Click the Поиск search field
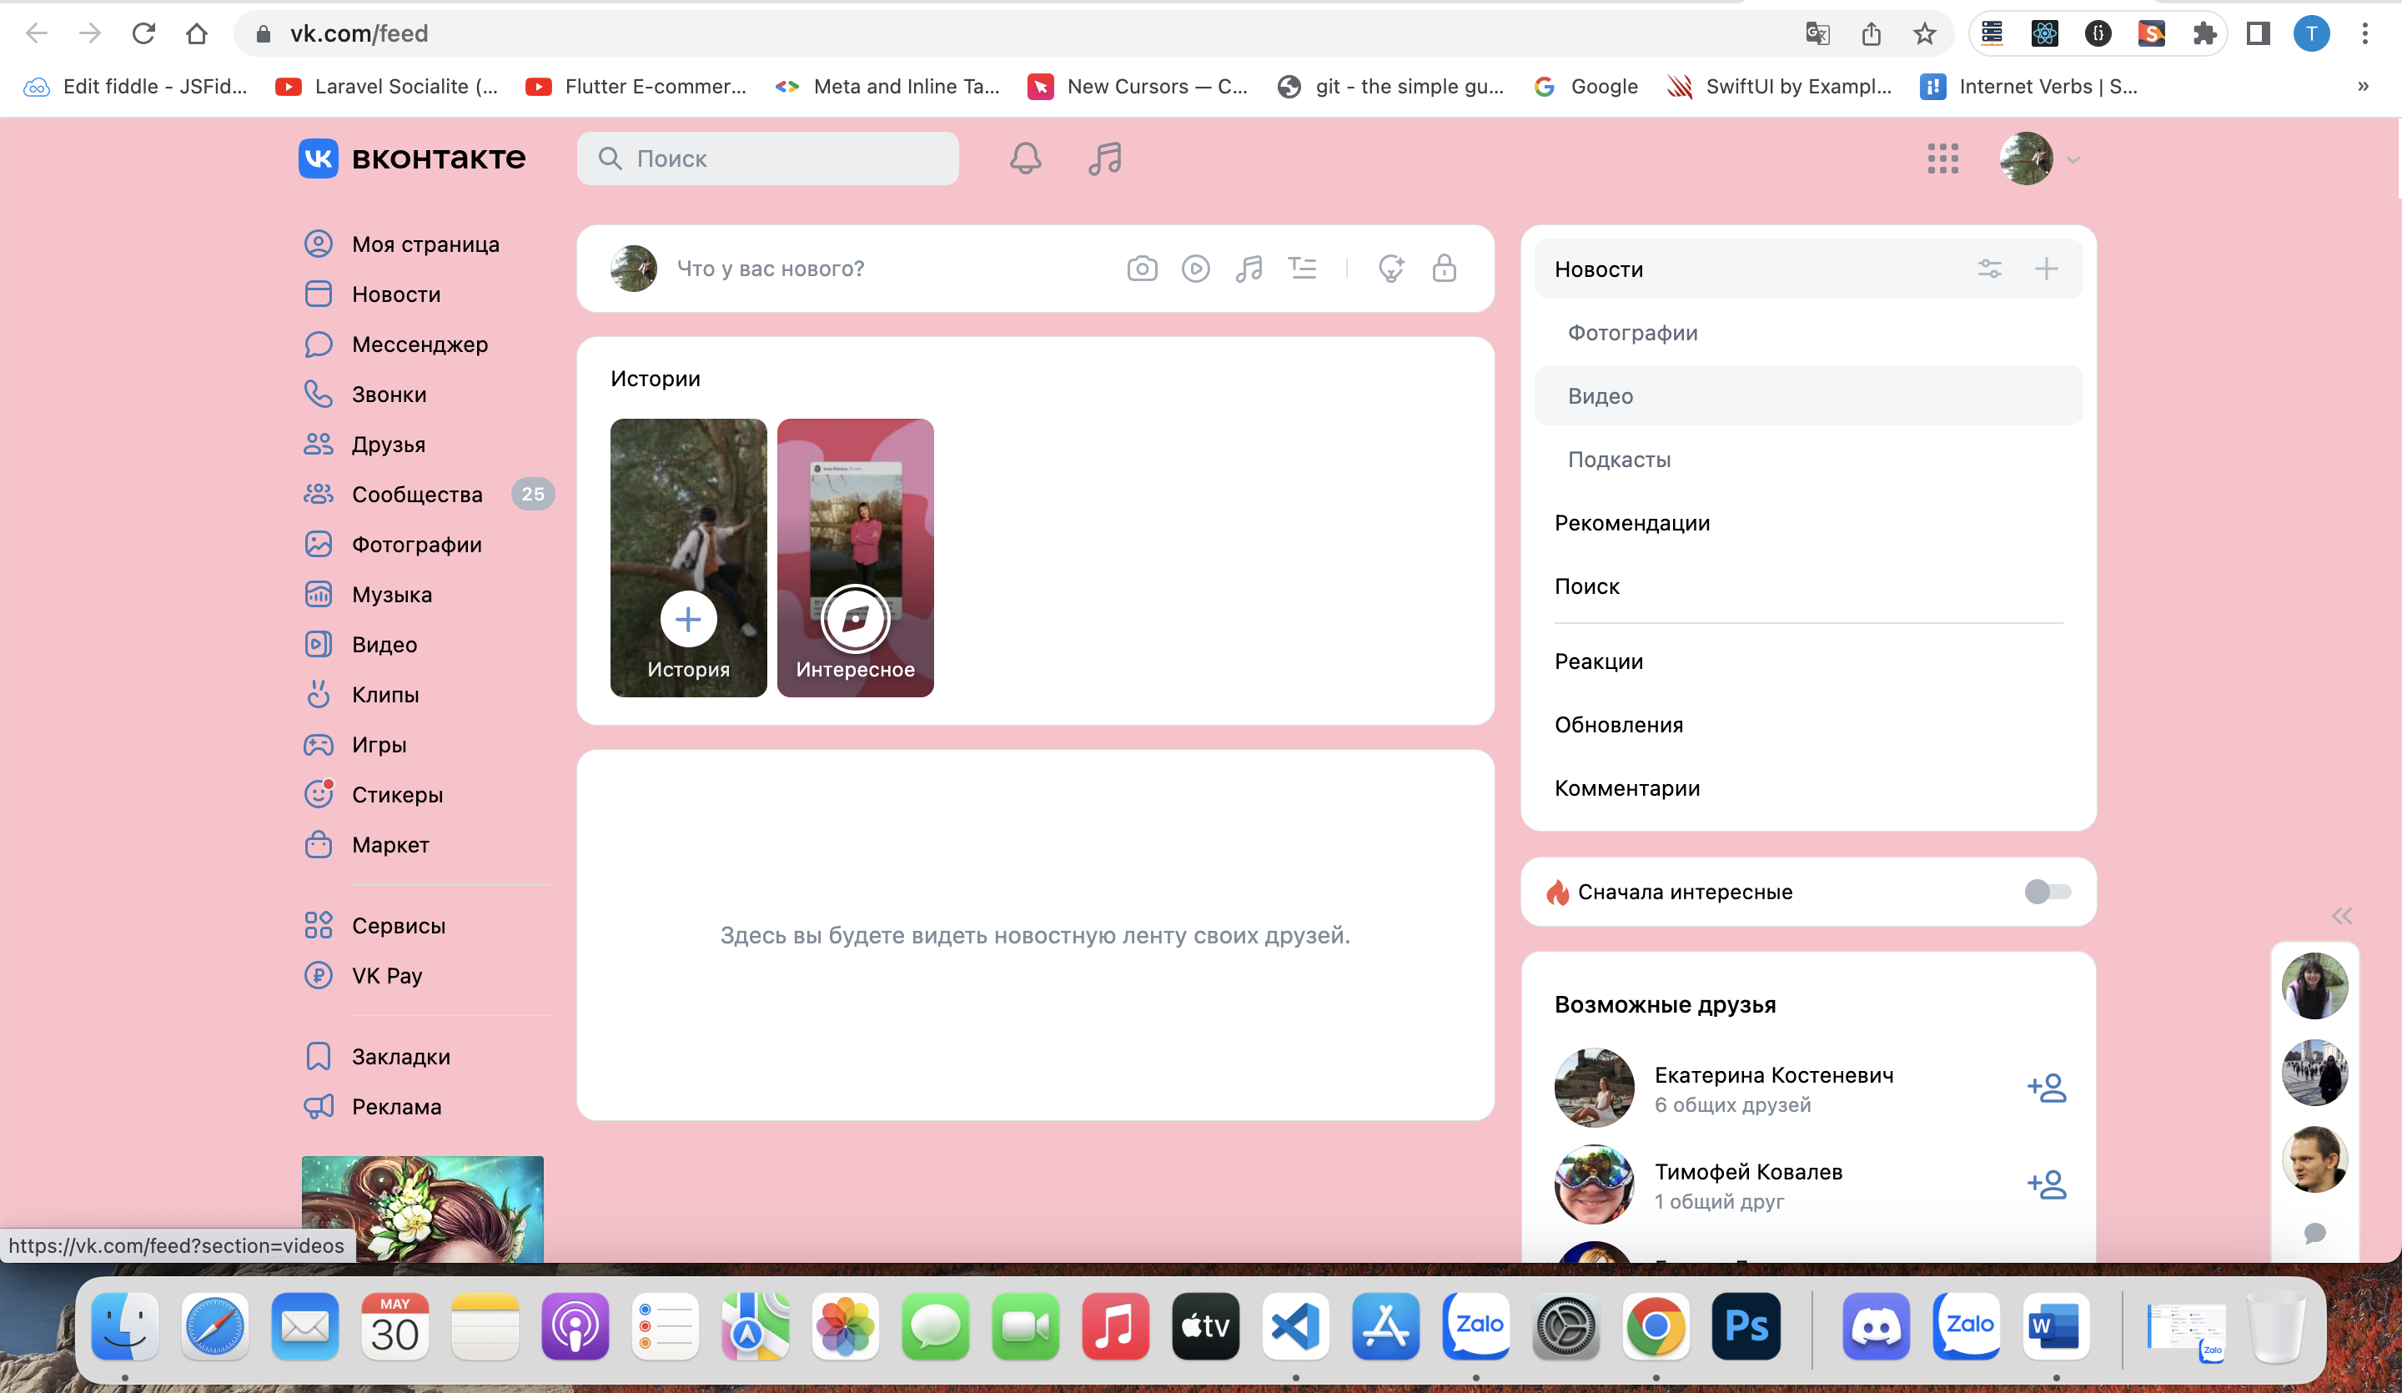2402x1393 pixels. 767,158
